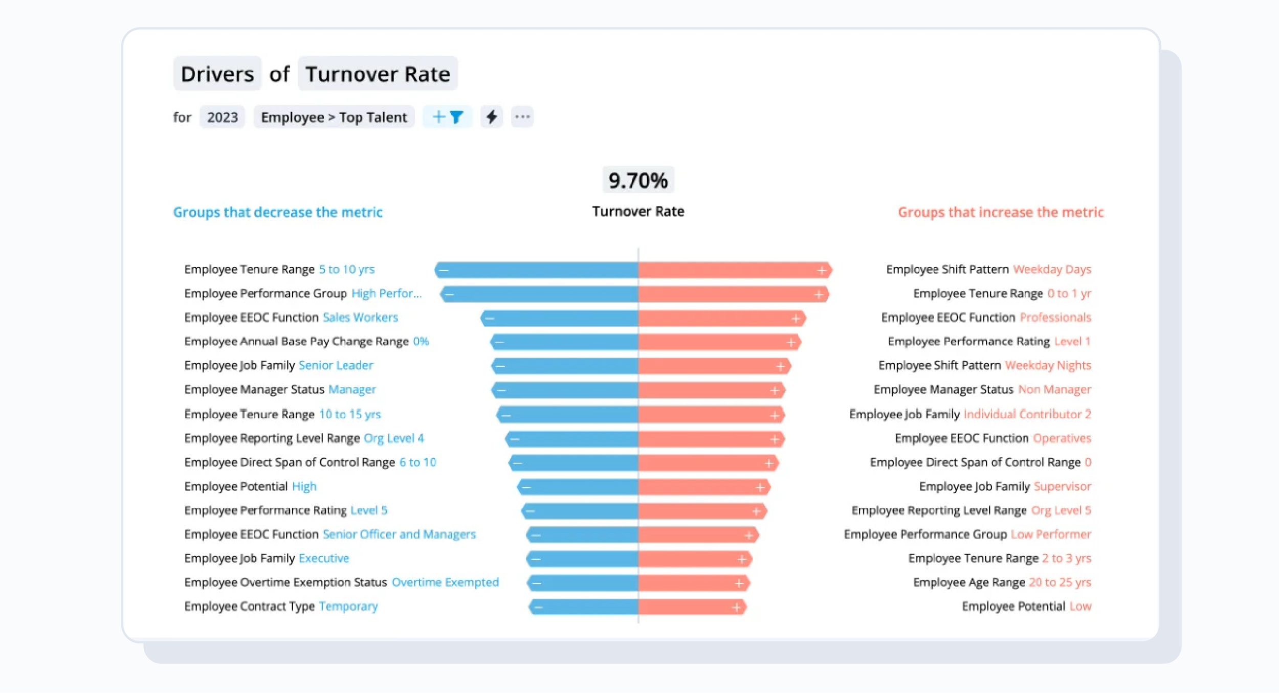Image resolution: width=1279 pixels, height=693 pixels.
Task: Click 'Senior Officer and Managers' label
Action: click(399, 534)
